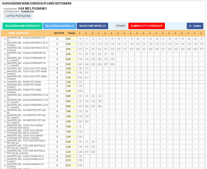The height and width of the screenshot is (169, 207).
Task: Delete ACQUA FERRARELLE 50 CL CHIAVE1 row
Action: pyautogui.click(x=5, y=101)
